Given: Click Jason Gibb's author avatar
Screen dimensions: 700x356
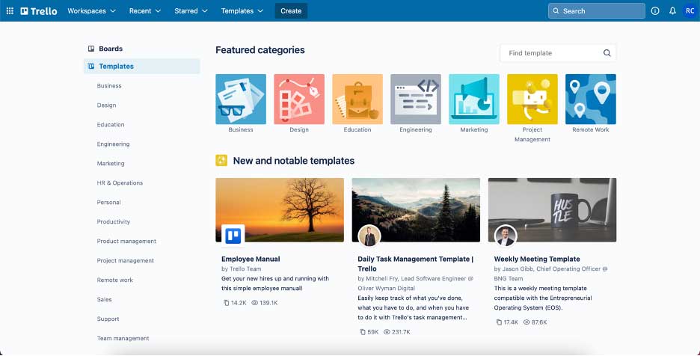Looking at the screenshot, I should click(x=506, y=236).
